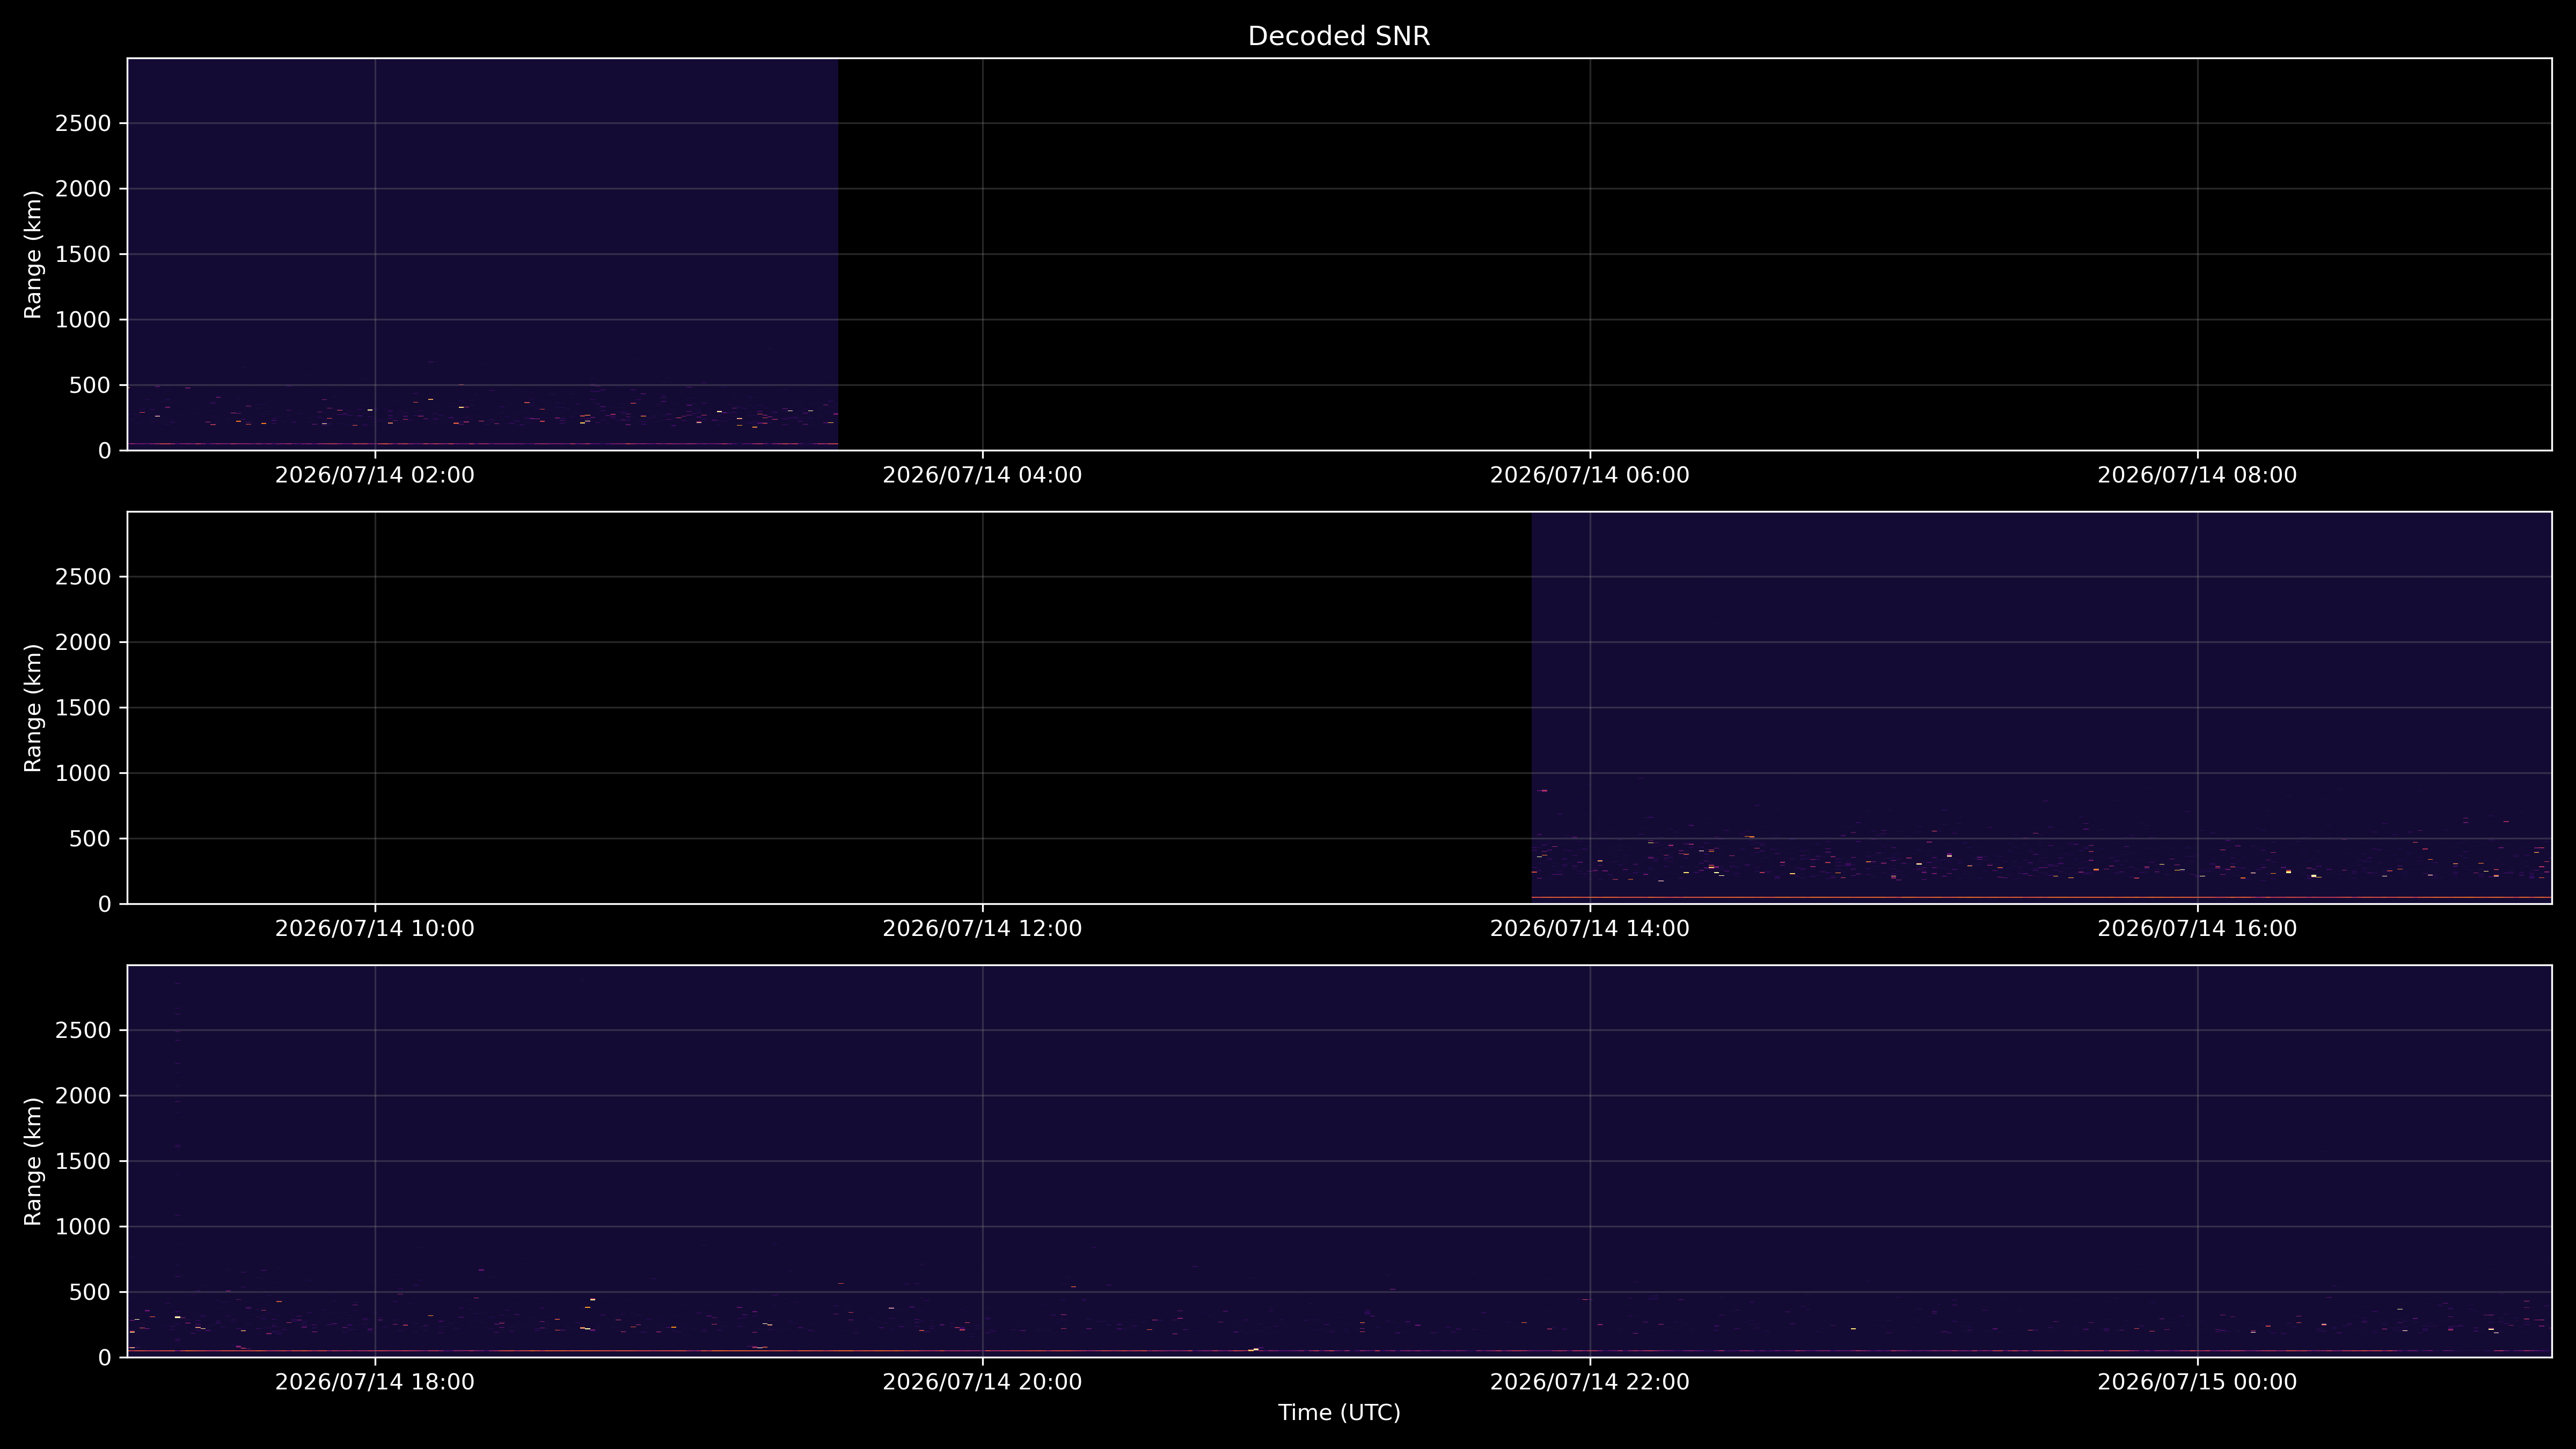The image size is (2576, 1449).
Task: Click the '1000' tick in middle panel
Action: [83, 773]
